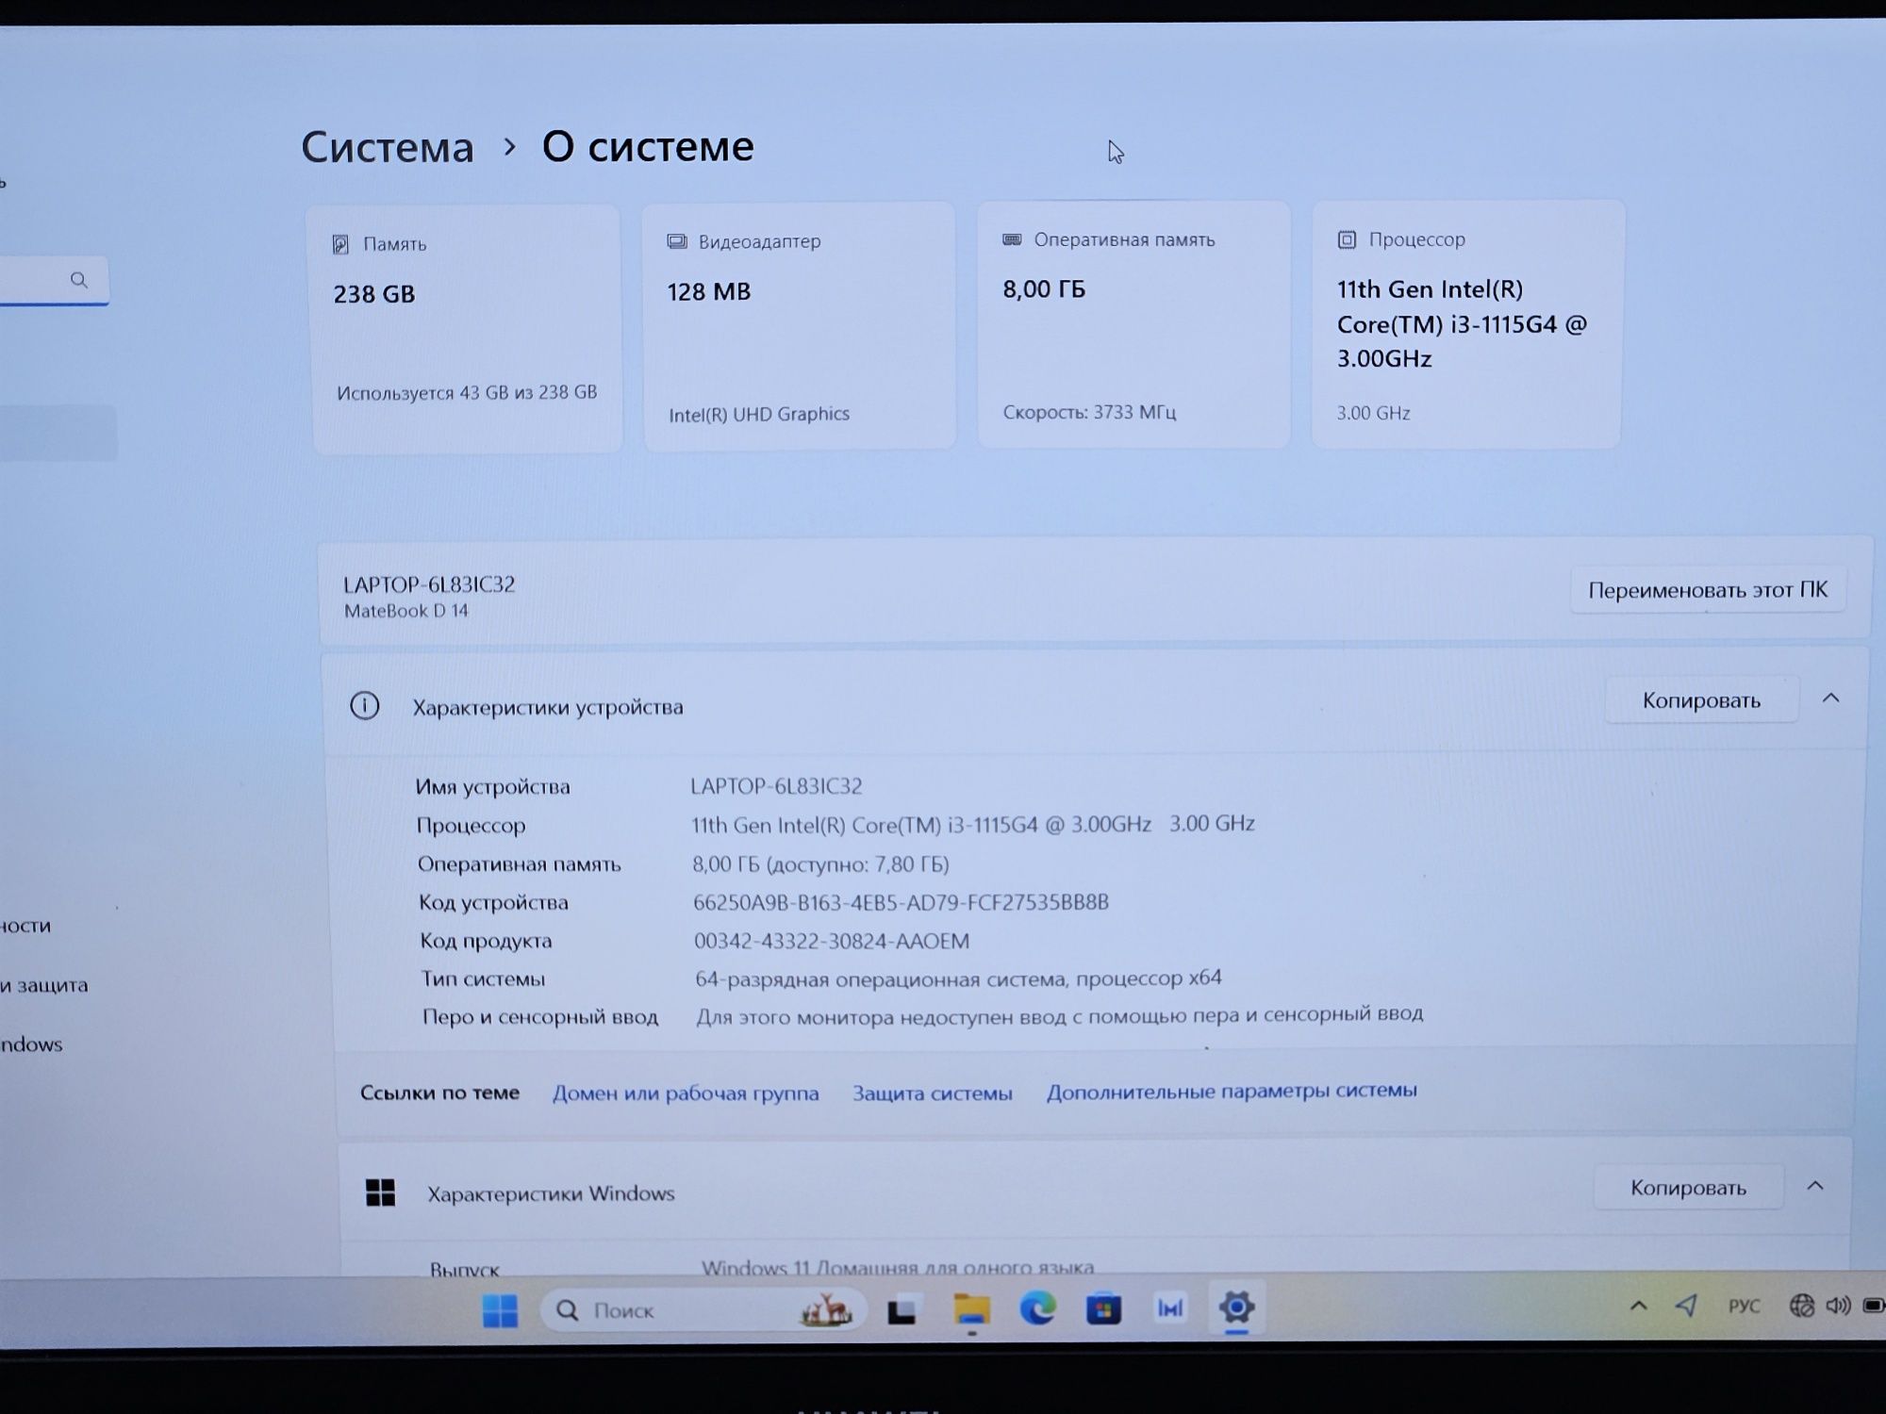The image size is (1886, 1414).
Task: Open the File Explorer taskbar icon
Action: [x=971, y=1308]
